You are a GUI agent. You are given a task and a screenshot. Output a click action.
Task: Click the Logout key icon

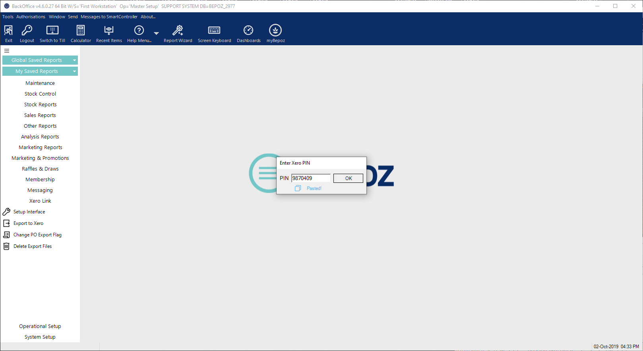(27, 31)
